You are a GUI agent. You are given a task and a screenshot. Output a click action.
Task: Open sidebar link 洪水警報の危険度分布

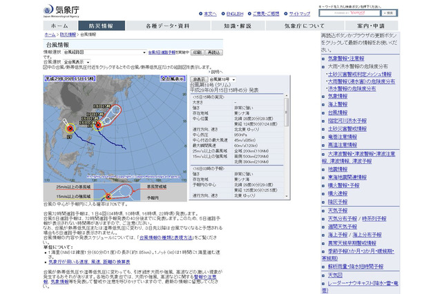pos(352,88)
